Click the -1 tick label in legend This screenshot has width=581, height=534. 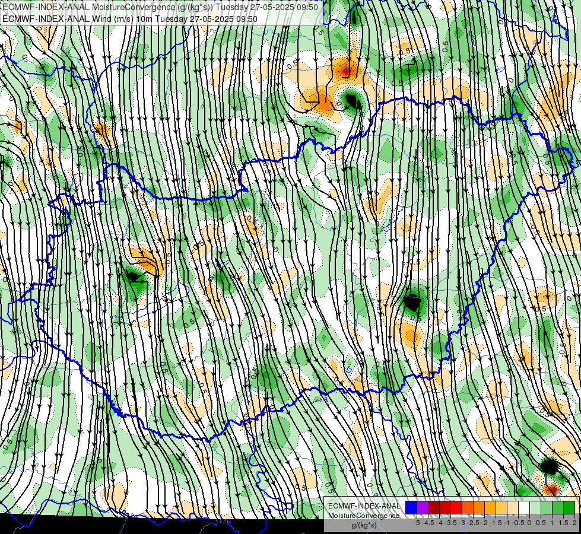coord(507,523)
